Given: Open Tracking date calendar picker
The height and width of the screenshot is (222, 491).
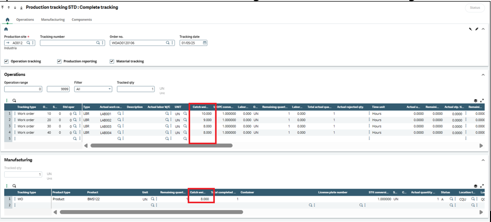Looking at the screenshot, I should pos(204,43).
